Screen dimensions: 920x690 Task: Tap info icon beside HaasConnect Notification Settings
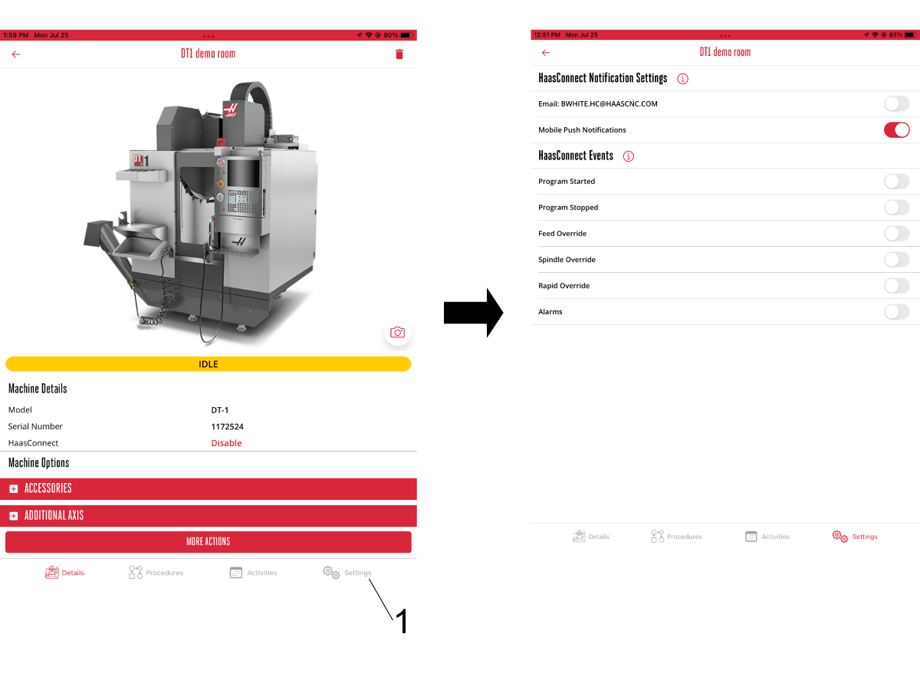tap(683, 78)
